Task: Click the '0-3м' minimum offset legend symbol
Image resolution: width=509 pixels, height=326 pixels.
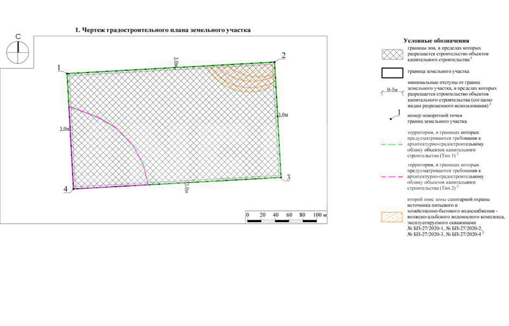Action: tap(392, 90)
